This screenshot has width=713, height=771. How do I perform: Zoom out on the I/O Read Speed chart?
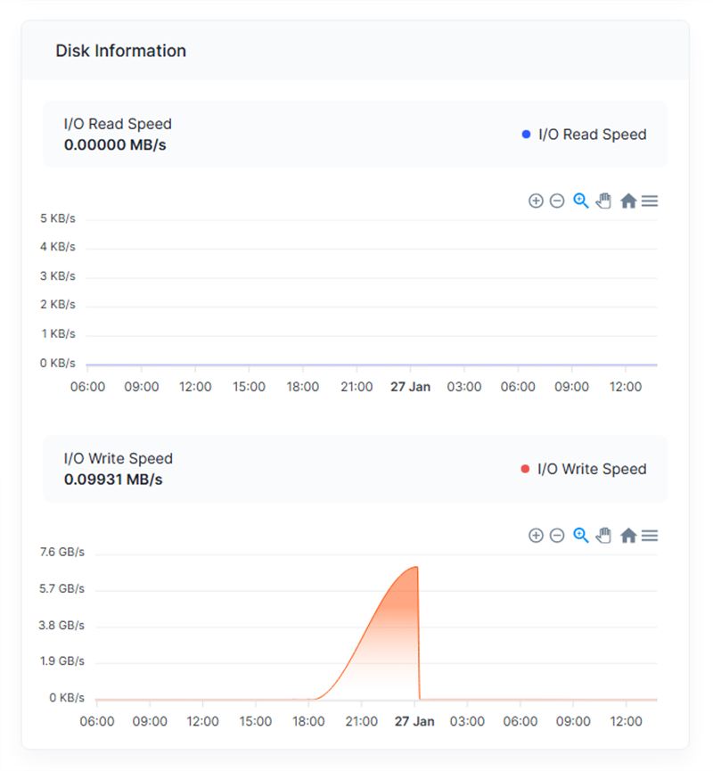tap(557, 201)
